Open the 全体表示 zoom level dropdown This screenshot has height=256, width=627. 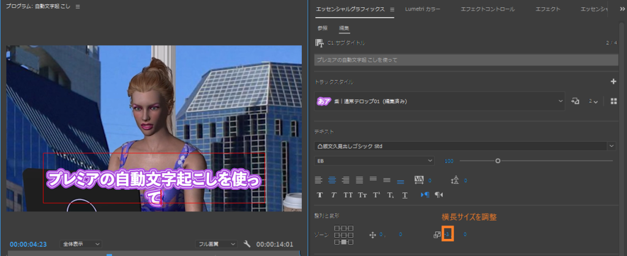81,244
